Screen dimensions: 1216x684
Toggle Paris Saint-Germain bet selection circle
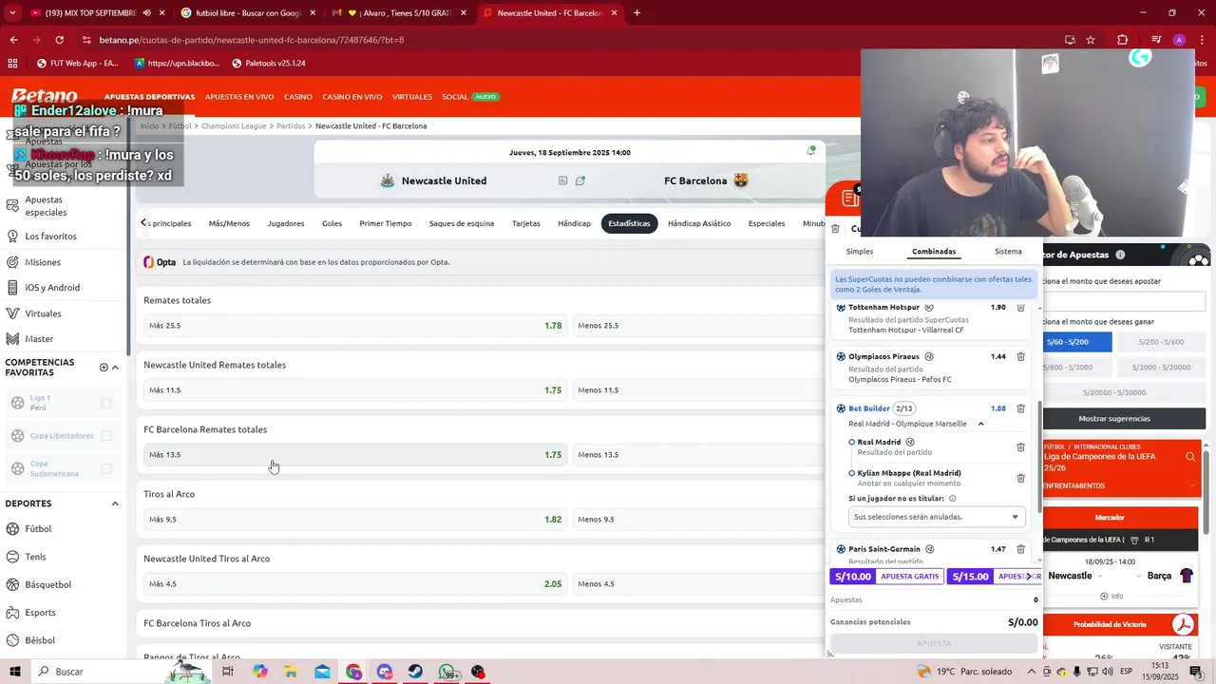841,549
